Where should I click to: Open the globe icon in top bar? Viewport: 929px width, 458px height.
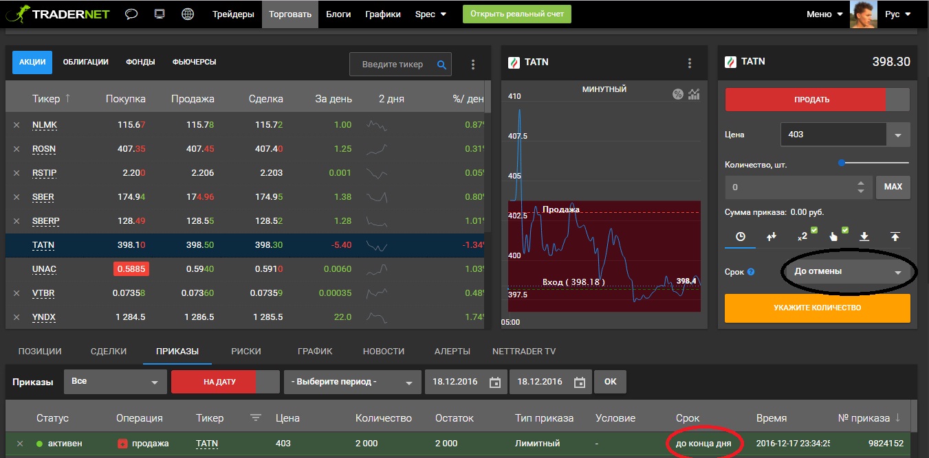[187, 14]
